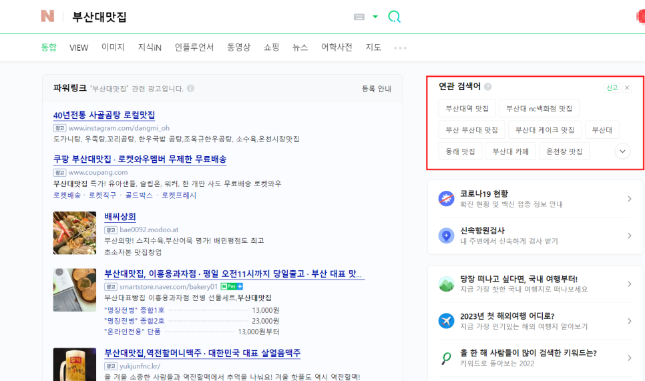The image size is (645, 381).
Task: Open the 인플루언서 tab
Action: pyautogui.click(x=194, y=47)
